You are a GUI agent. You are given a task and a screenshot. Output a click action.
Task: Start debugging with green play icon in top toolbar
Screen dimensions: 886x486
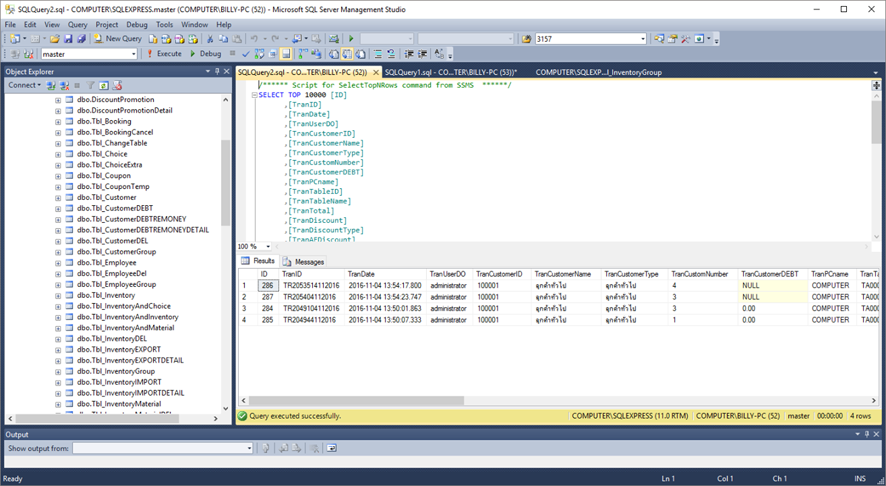click(351, 39)
